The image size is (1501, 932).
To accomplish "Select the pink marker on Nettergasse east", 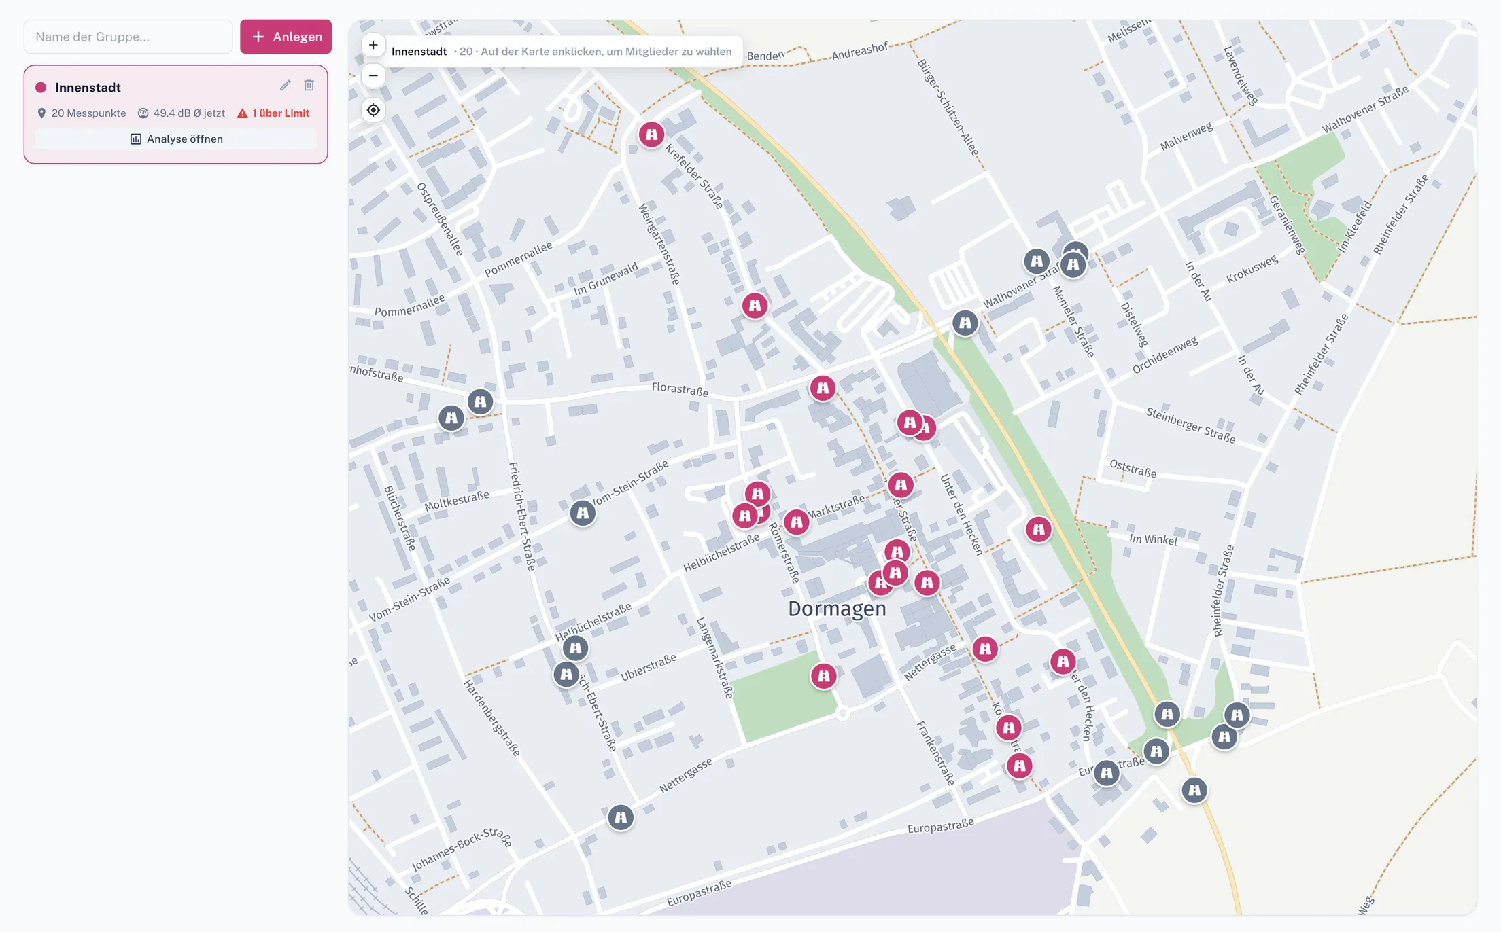I will [x=985, y=649].
